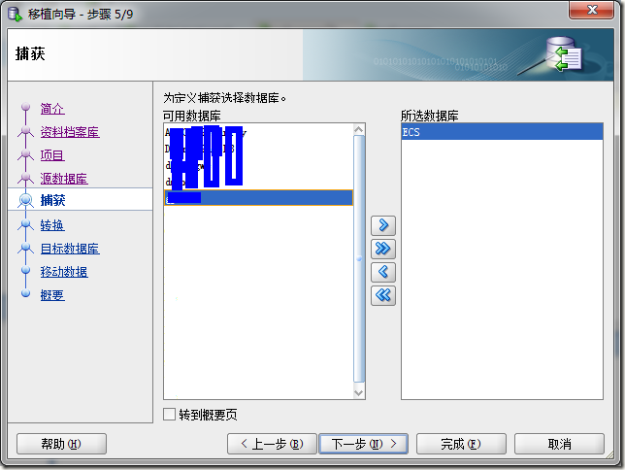The image size is (625, 470).
Task: Open the 移动数据 step
Action: click(64, 272)
